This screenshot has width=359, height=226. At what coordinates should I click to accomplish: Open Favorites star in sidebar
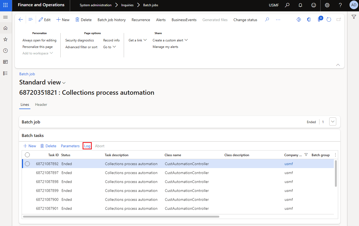coord(5,40)
